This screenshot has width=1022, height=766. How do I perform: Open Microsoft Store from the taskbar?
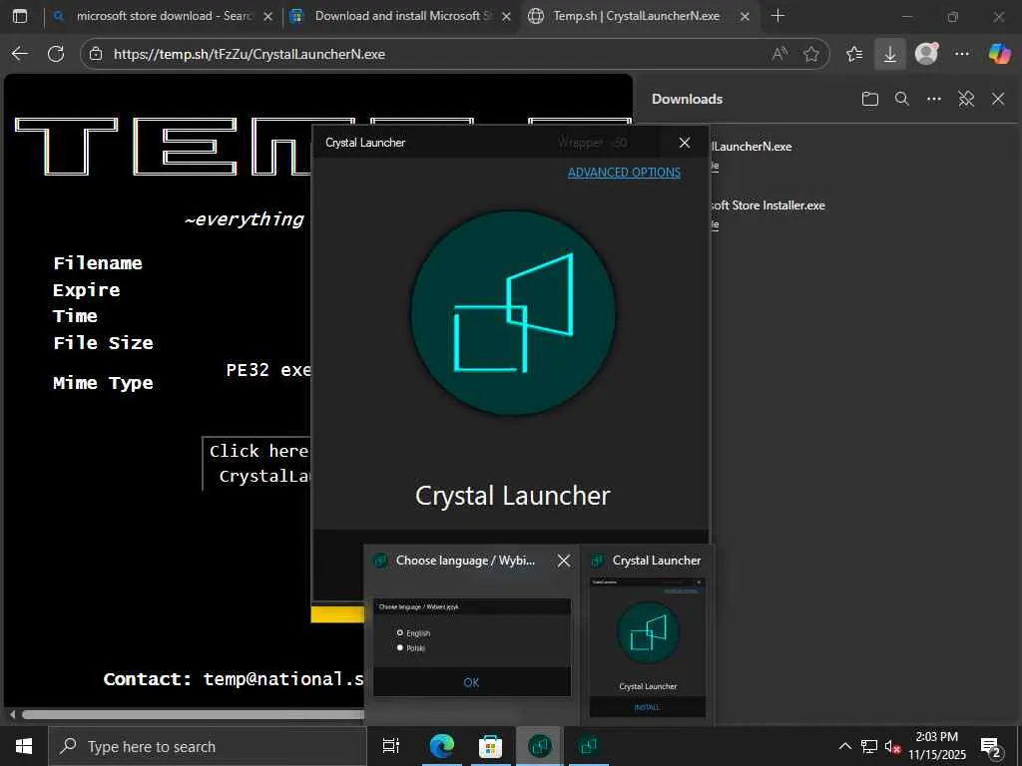point(490,746)
